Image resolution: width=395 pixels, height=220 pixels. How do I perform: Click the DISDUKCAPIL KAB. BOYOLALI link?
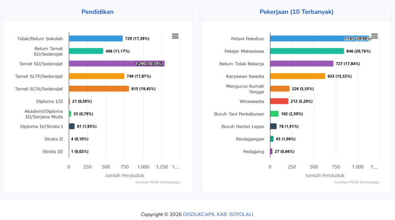pos(218,215)
